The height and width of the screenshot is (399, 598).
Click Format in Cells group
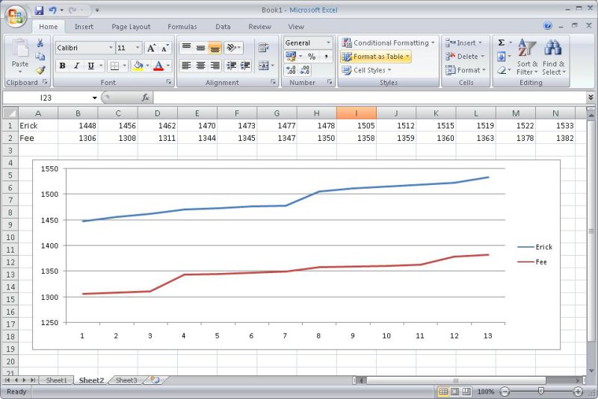click(466, 70)
